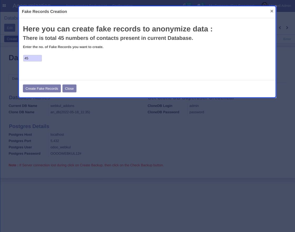Viewport: 295px width, 232px height.
Task: Click the Create Fake Records button
Action: tap(42, 89)
